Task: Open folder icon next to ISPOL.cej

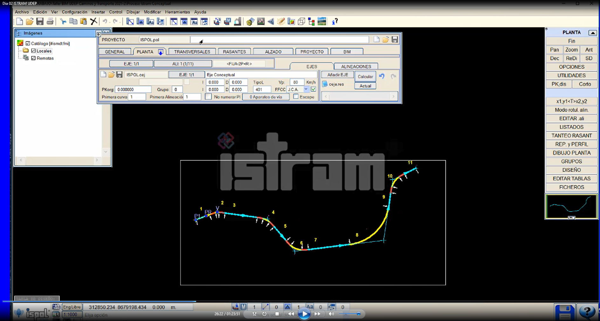Action: coord(111,74)
